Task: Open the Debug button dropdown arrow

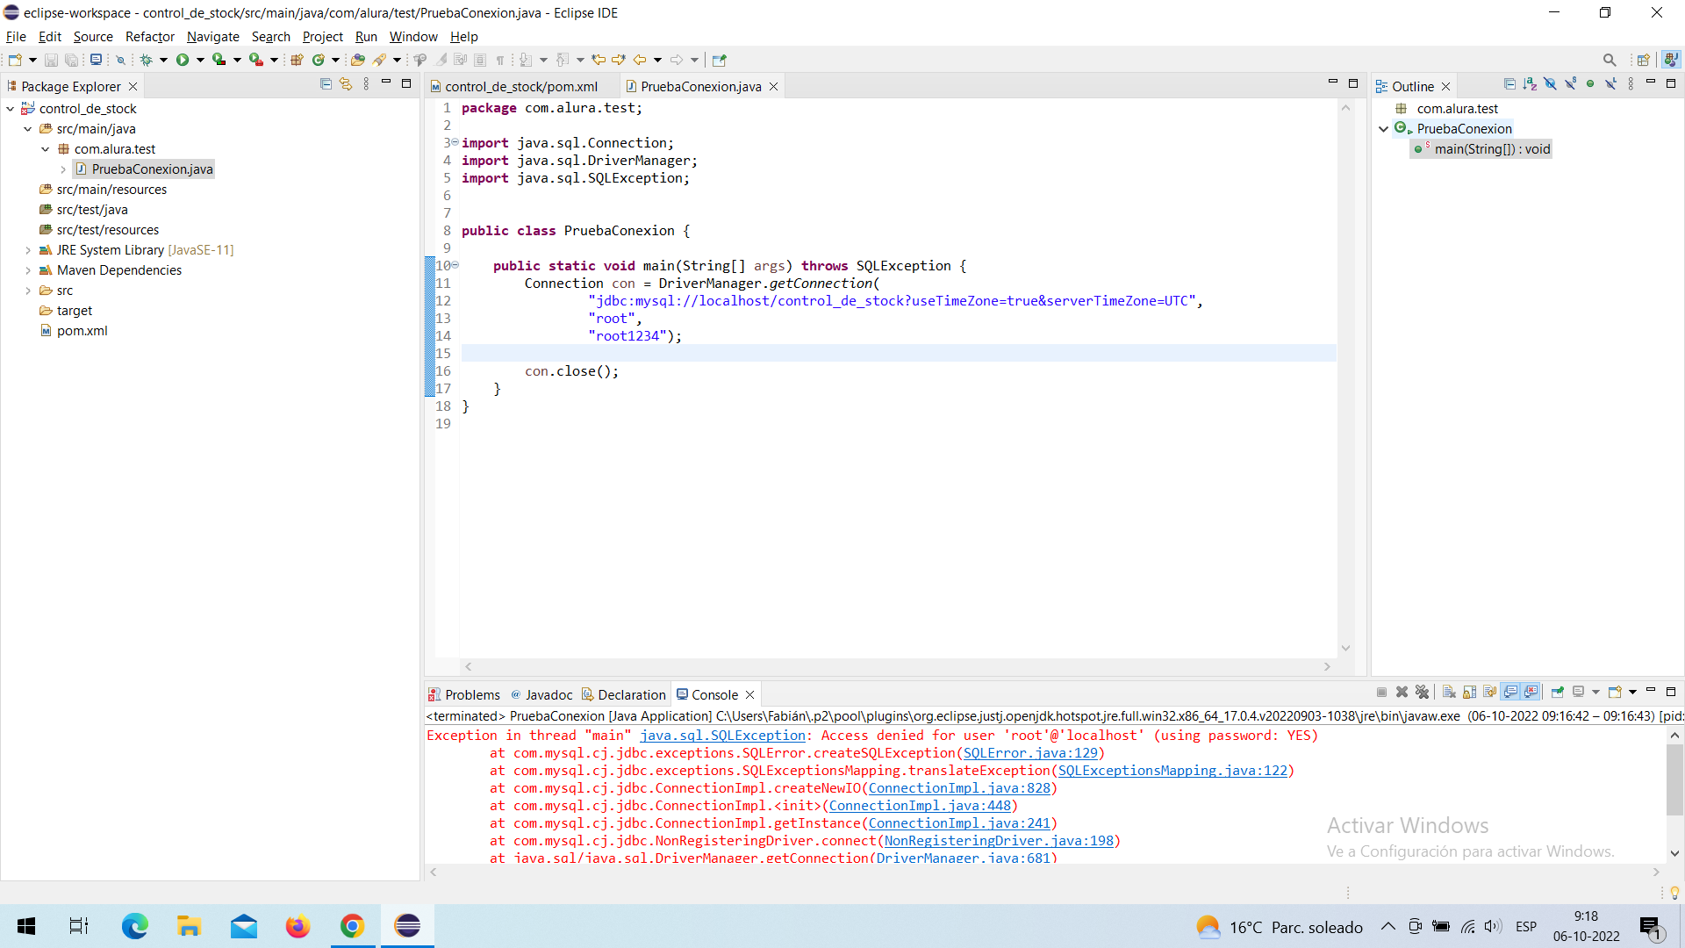Action: coord(163,60)
